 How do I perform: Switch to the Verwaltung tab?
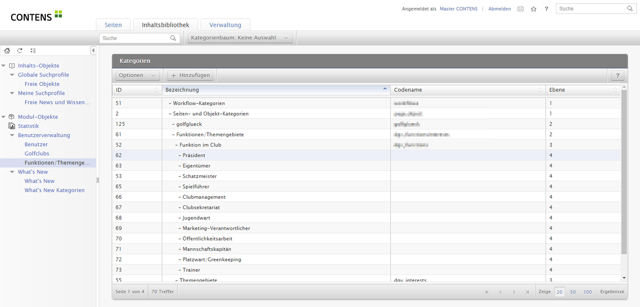point(225,25)
